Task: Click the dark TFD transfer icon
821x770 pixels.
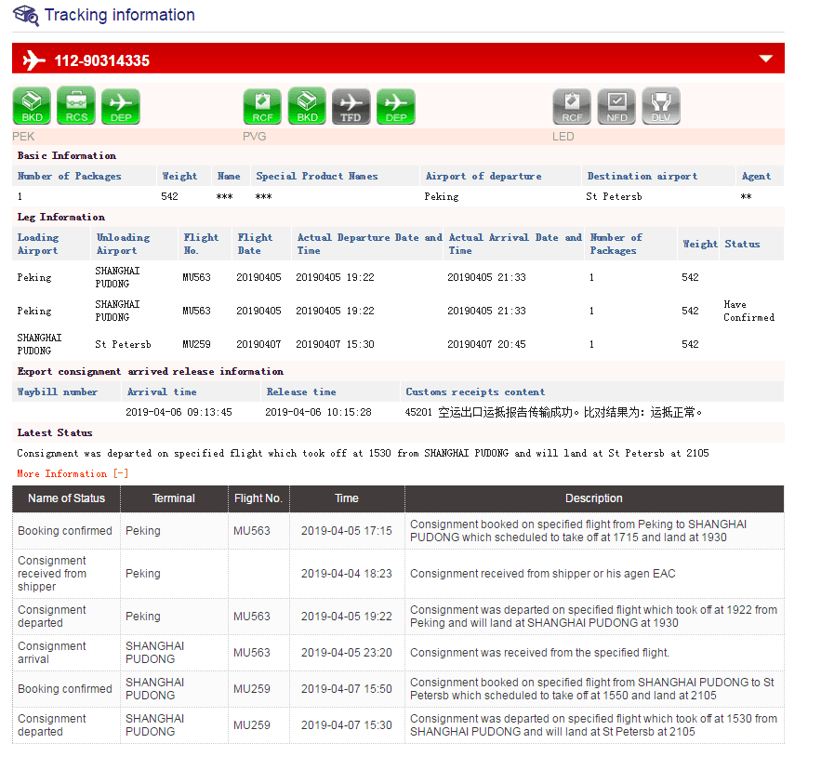Action: pyautogui.click(x=351, y=106)
